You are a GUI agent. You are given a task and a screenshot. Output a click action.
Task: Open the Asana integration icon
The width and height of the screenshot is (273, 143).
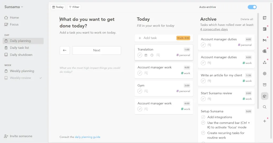pyautogui.click(x=264, y=63)
